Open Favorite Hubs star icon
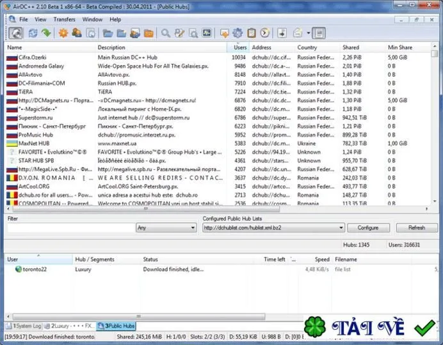Screen dimensions: 443x345 click(x=63, y=33)
